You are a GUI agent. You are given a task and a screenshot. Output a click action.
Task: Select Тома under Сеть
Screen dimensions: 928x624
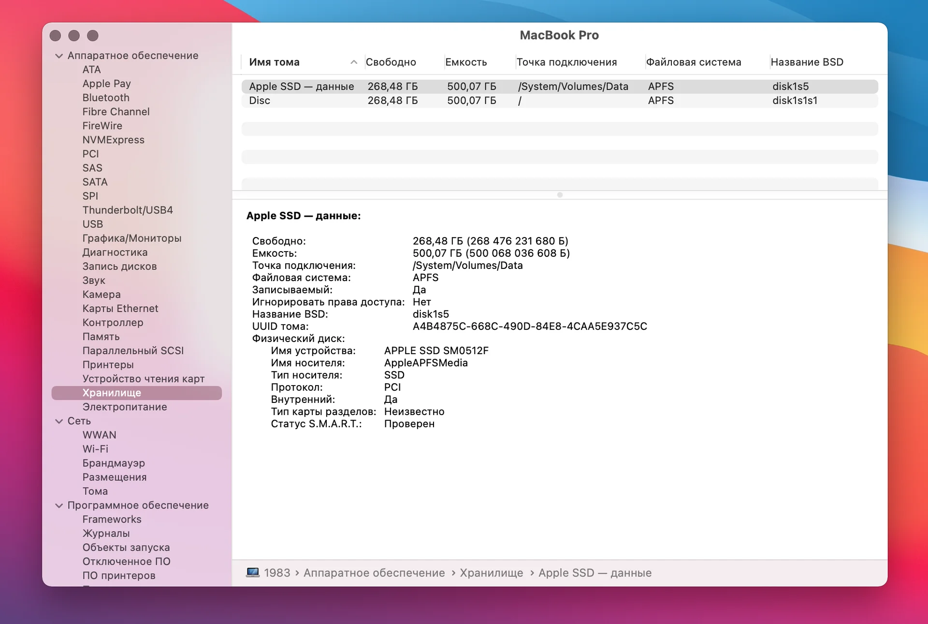click(95, 491)
